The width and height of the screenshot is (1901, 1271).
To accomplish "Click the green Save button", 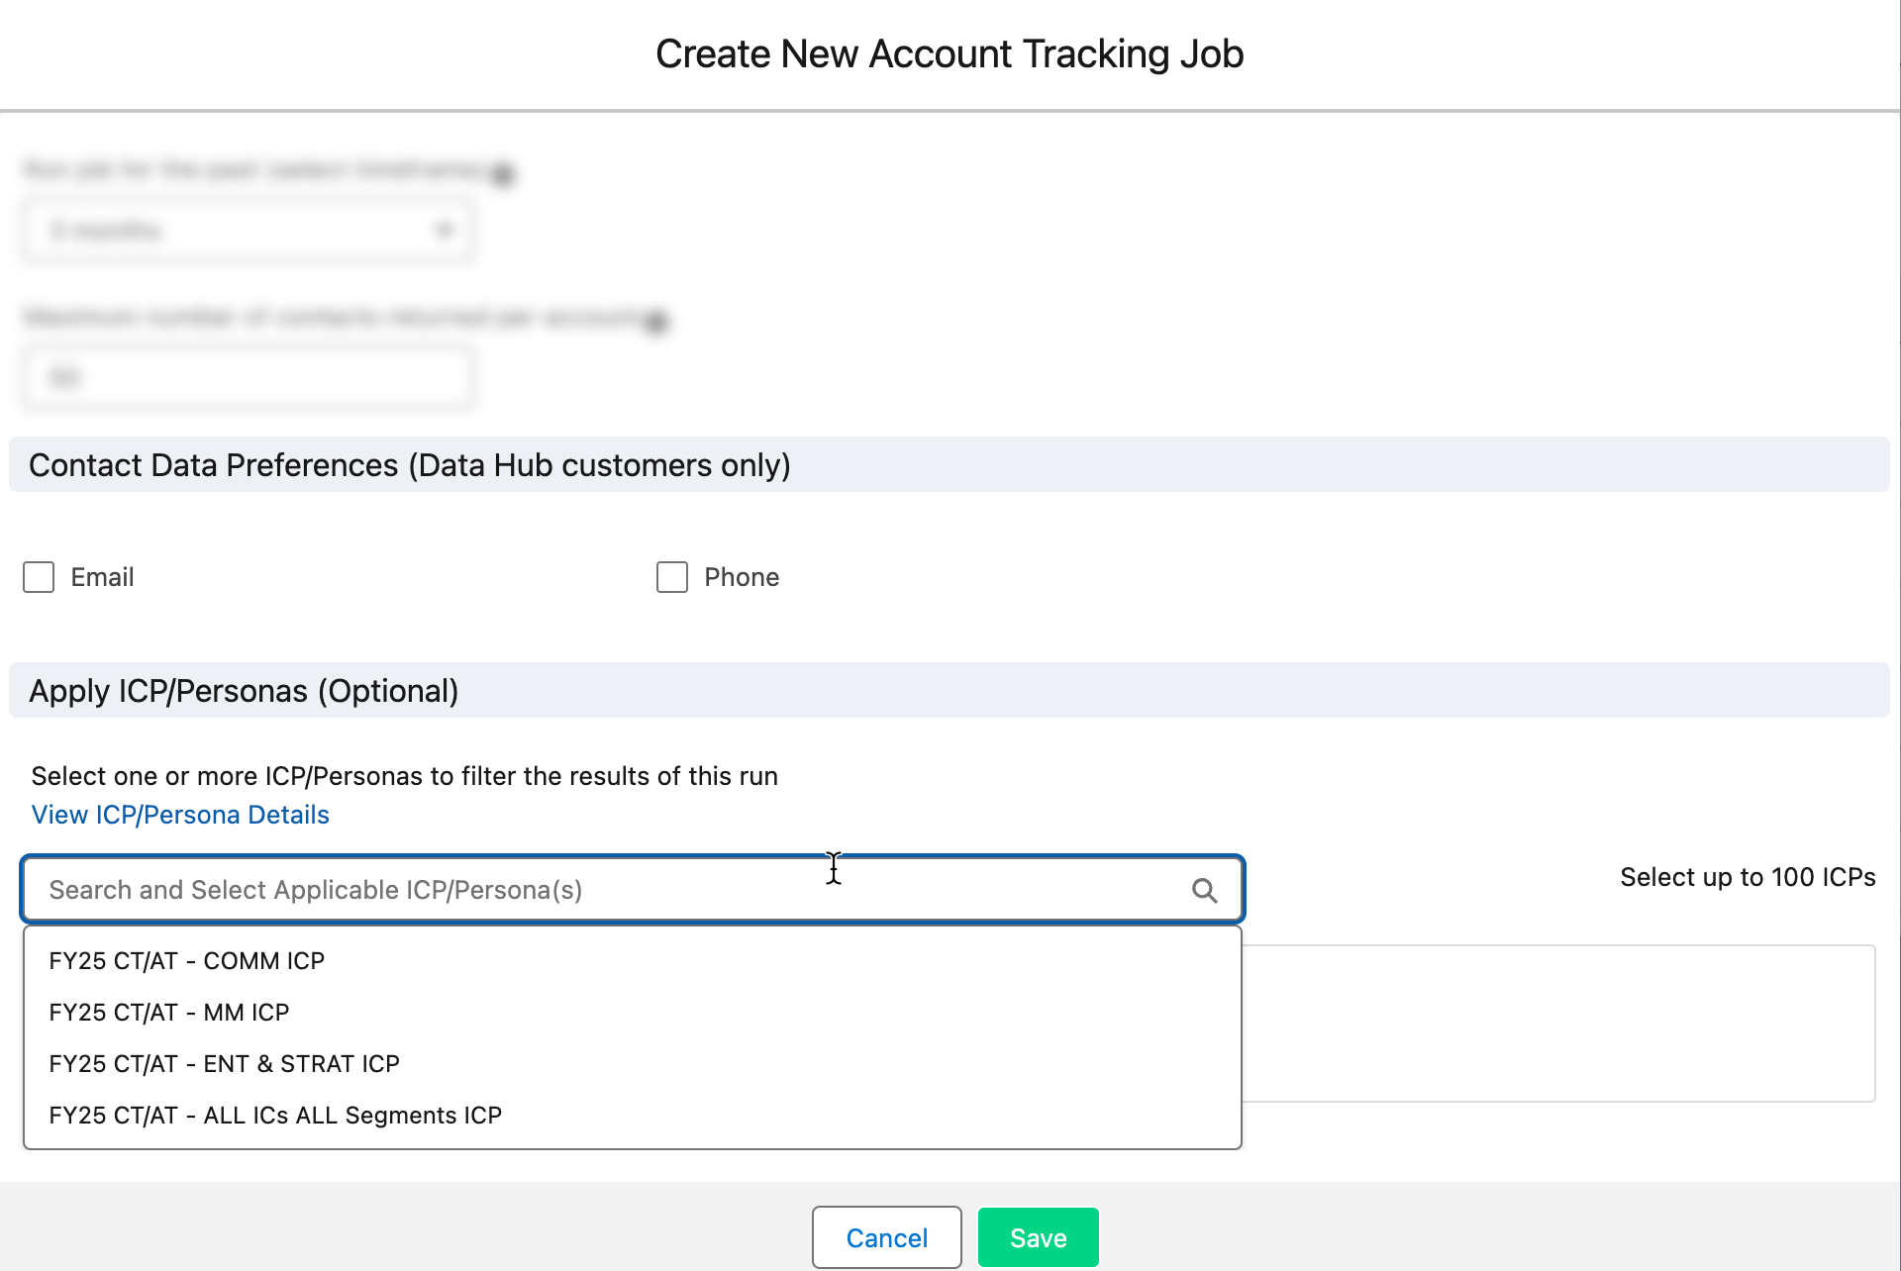I will [1038, 1237].
